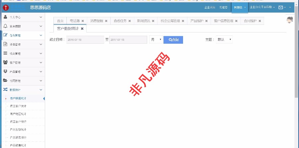Close the 电话簿 tab
Screen dimensions: 299x148
[83, 21]
